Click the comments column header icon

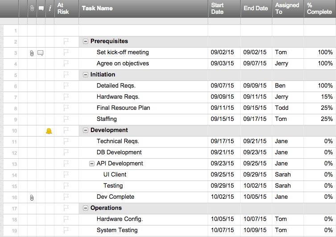click(41, 8)
